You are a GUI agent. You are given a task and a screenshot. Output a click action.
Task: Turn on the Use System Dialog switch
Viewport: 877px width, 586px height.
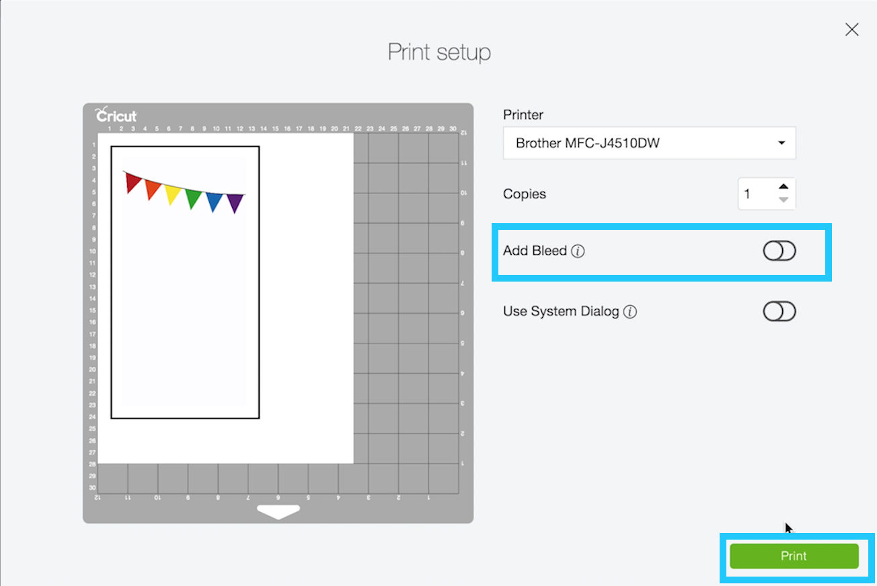coord(779,312)
